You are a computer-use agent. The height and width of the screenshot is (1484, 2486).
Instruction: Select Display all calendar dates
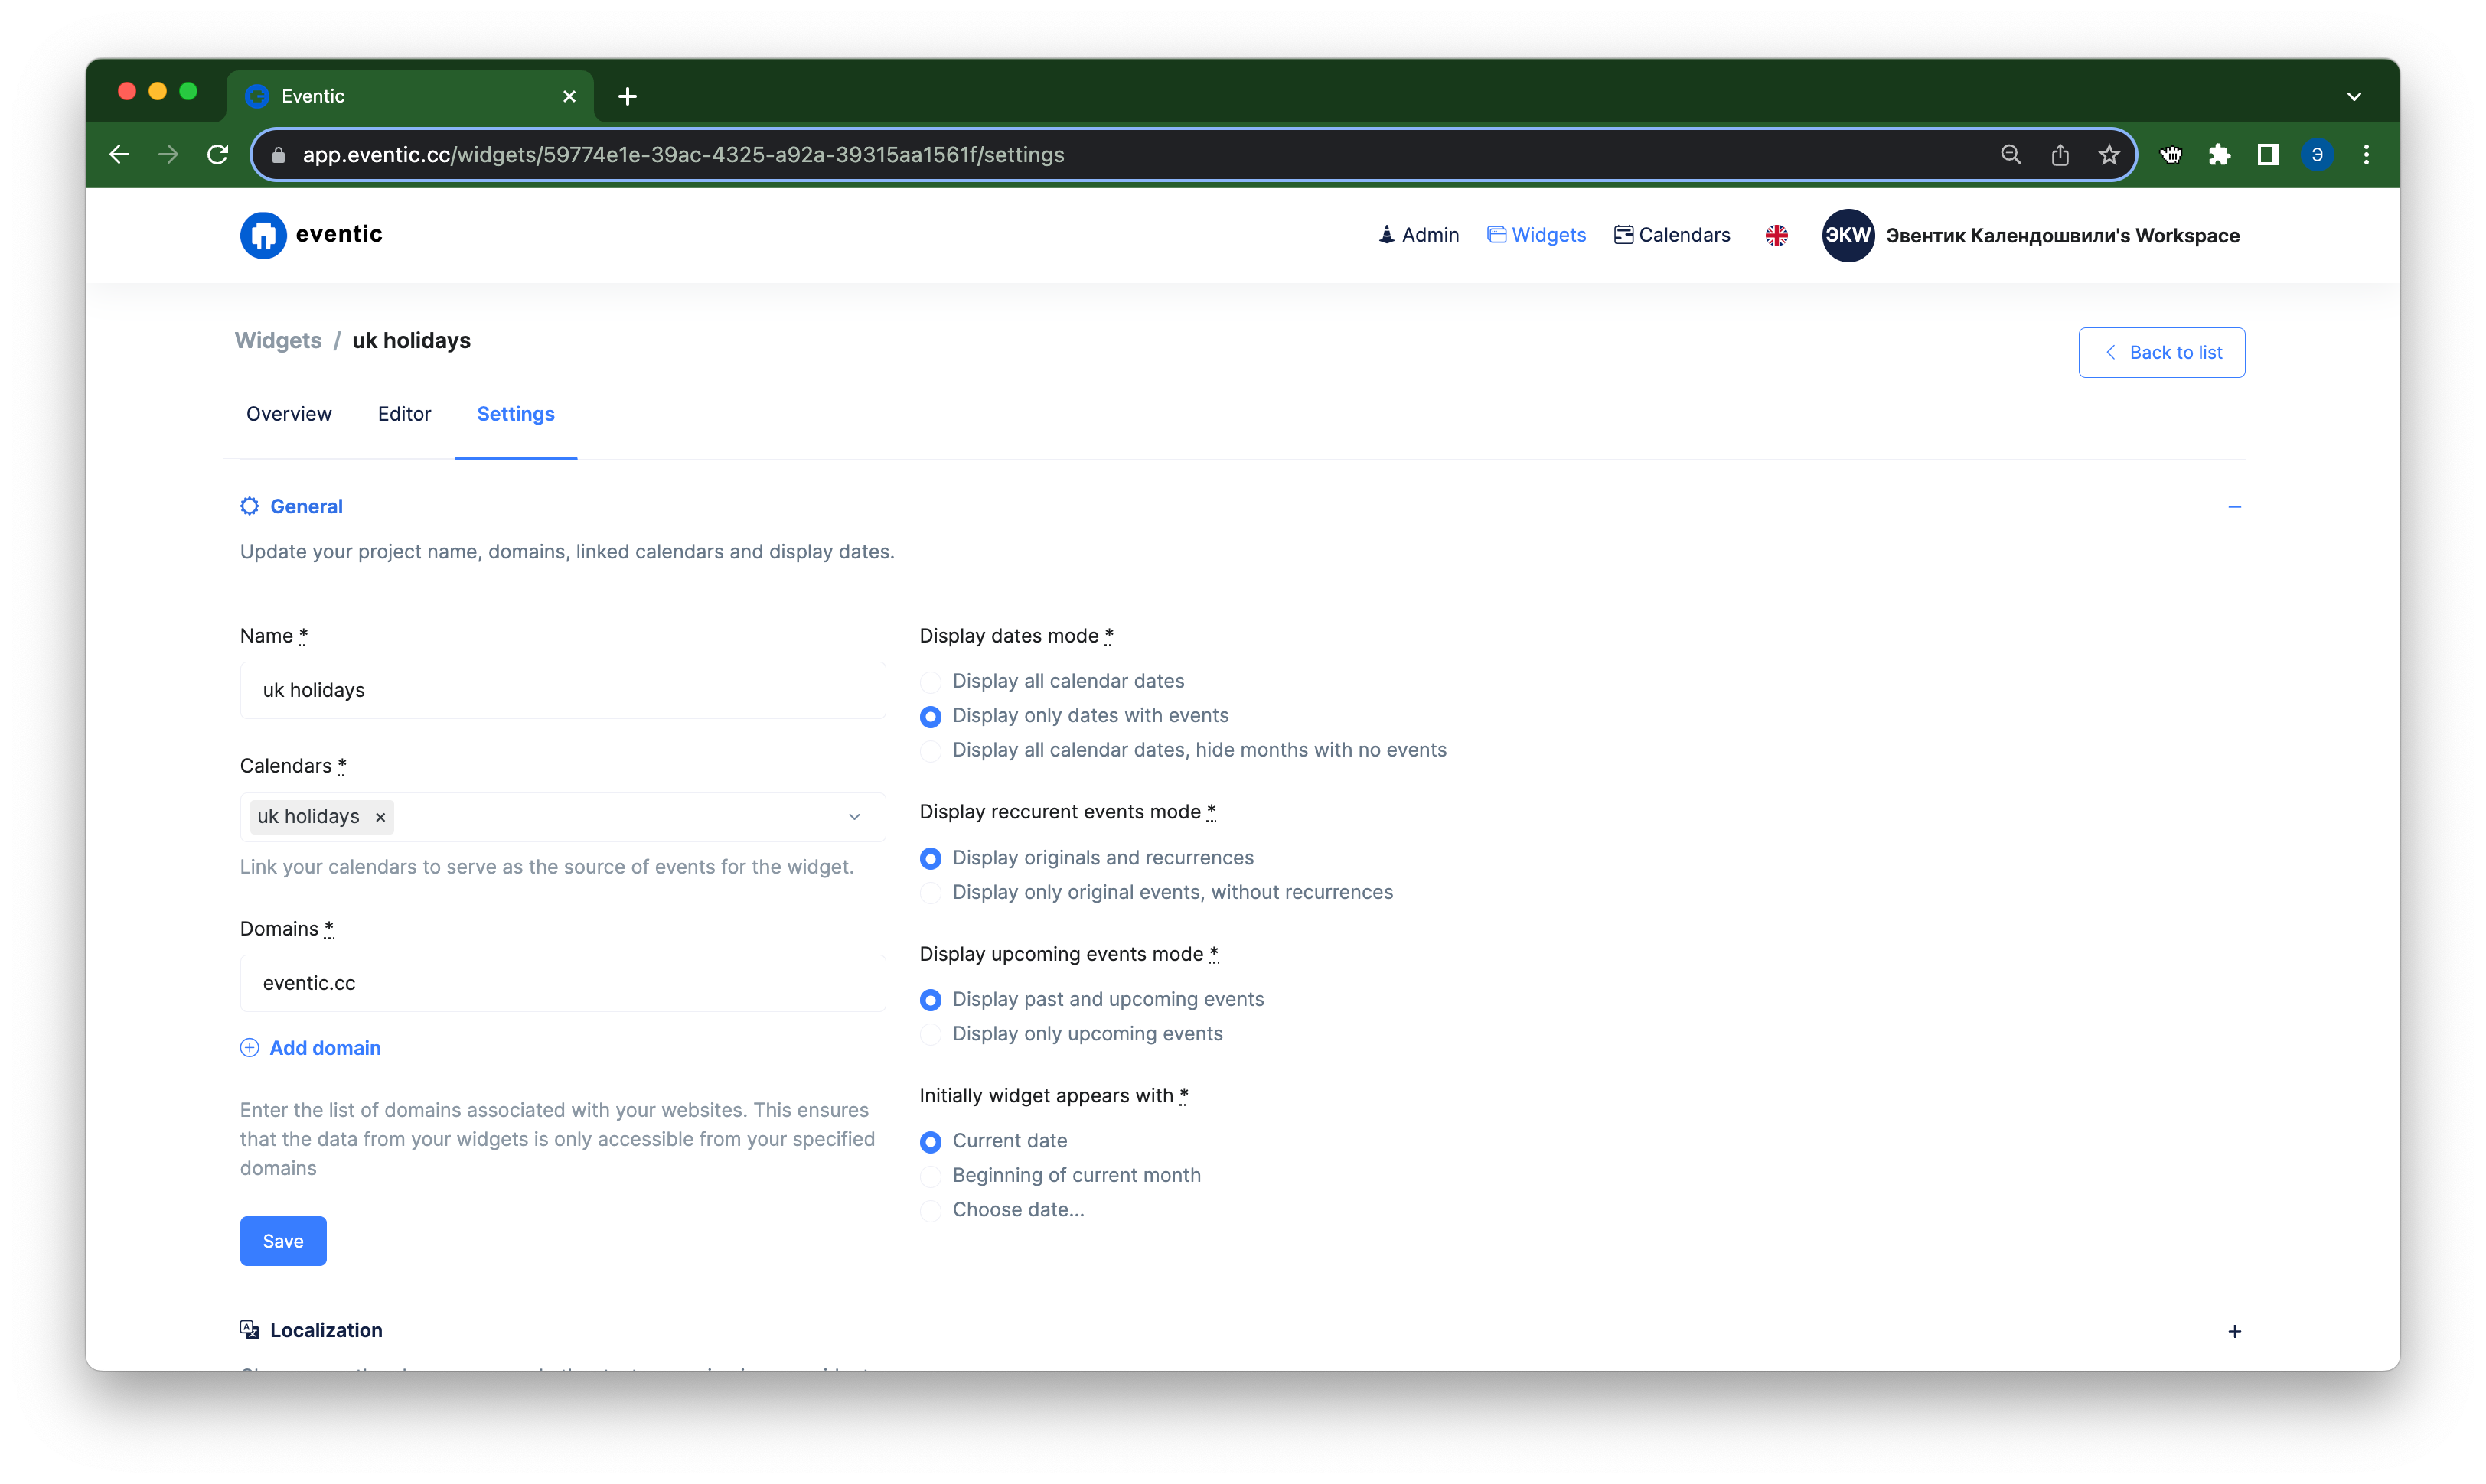click(x=931, y=682)
